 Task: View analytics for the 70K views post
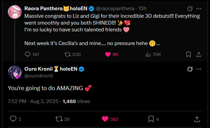[148, 54]
